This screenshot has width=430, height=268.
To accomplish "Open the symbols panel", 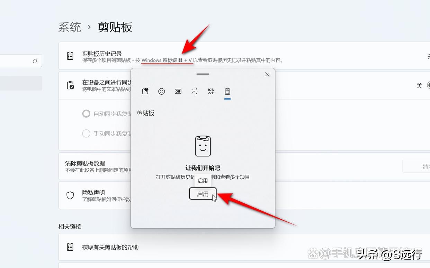I will point(210,91).
